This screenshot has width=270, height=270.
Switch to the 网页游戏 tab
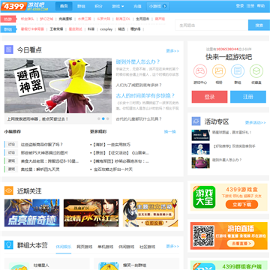85,247
